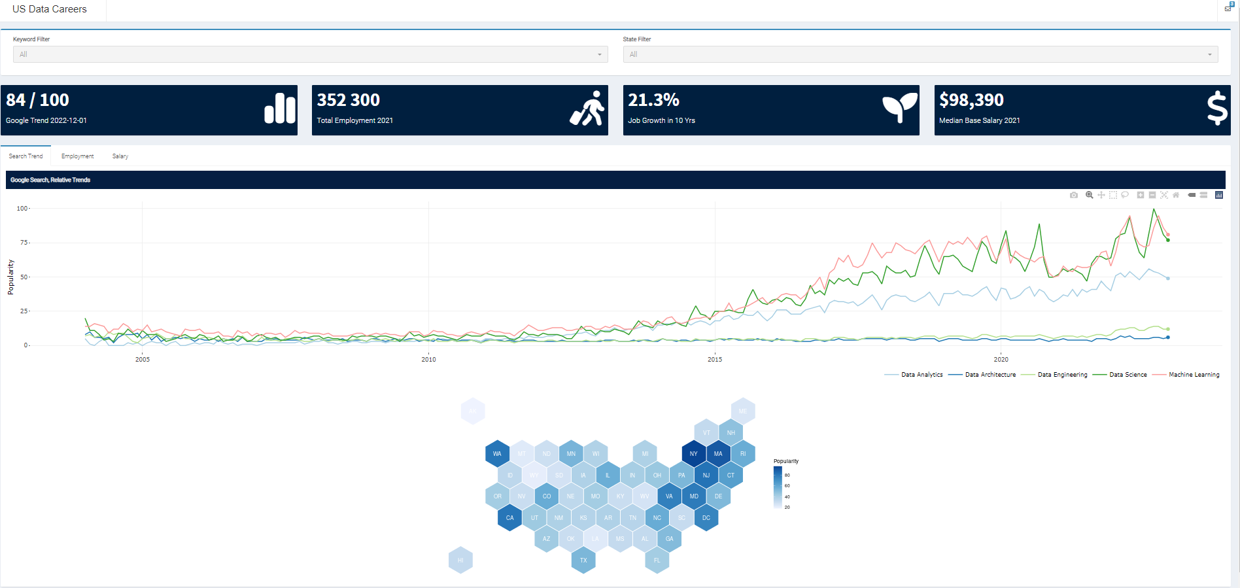The image size is (1240, 588).
Task: Click the Zoom in plus icon
Action: tap(1141, 195)
